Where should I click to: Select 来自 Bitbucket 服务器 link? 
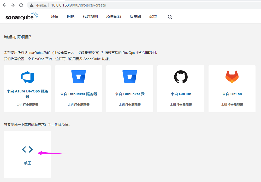(x=79, y=94)
